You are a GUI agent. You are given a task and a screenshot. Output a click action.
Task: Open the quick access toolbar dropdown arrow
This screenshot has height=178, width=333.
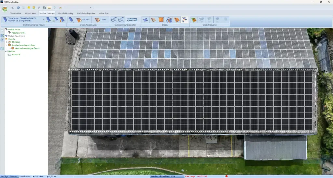(91, 8)
